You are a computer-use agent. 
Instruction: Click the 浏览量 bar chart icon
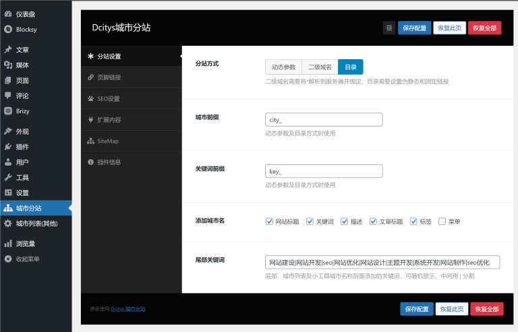point(8,244)
